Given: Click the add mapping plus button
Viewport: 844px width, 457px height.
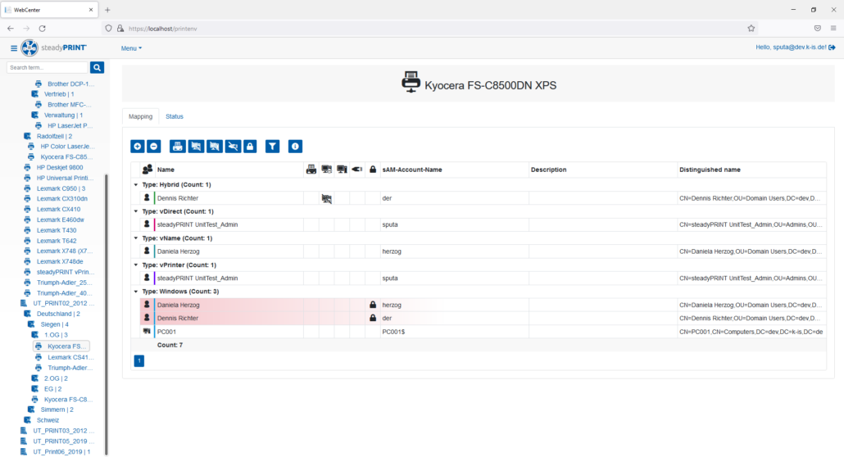Looking at the screenshot, I should (x=138, y=147).
